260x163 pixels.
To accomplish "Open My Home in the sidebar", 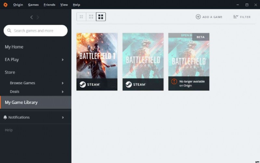I will (14, 47).
